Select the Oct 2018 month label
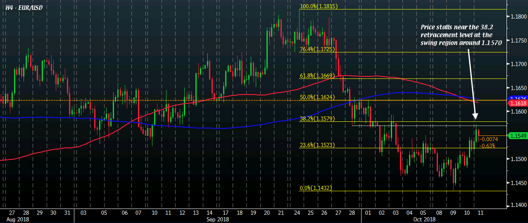Viewport: 528px width, 223px height. tap(424, 219)
